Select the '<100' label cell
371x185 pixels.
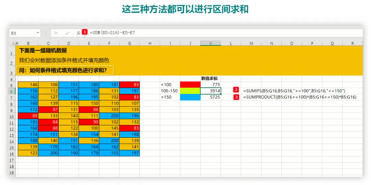170,85
